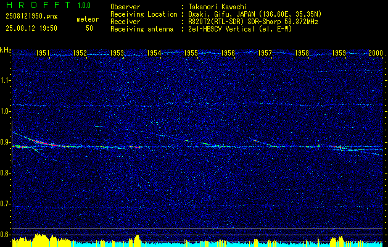Viewport: 388px width, 247px height.
Task: Select the Ogaki, Gifu, JAPAN location text
Action: (255, 14)
